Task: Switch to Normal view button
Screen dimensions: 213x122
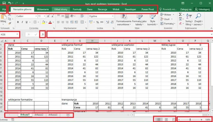Action: [159, 119]
